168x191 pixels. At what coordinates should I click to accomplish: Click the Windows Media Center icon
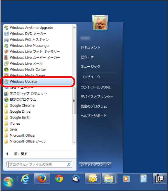6,69
